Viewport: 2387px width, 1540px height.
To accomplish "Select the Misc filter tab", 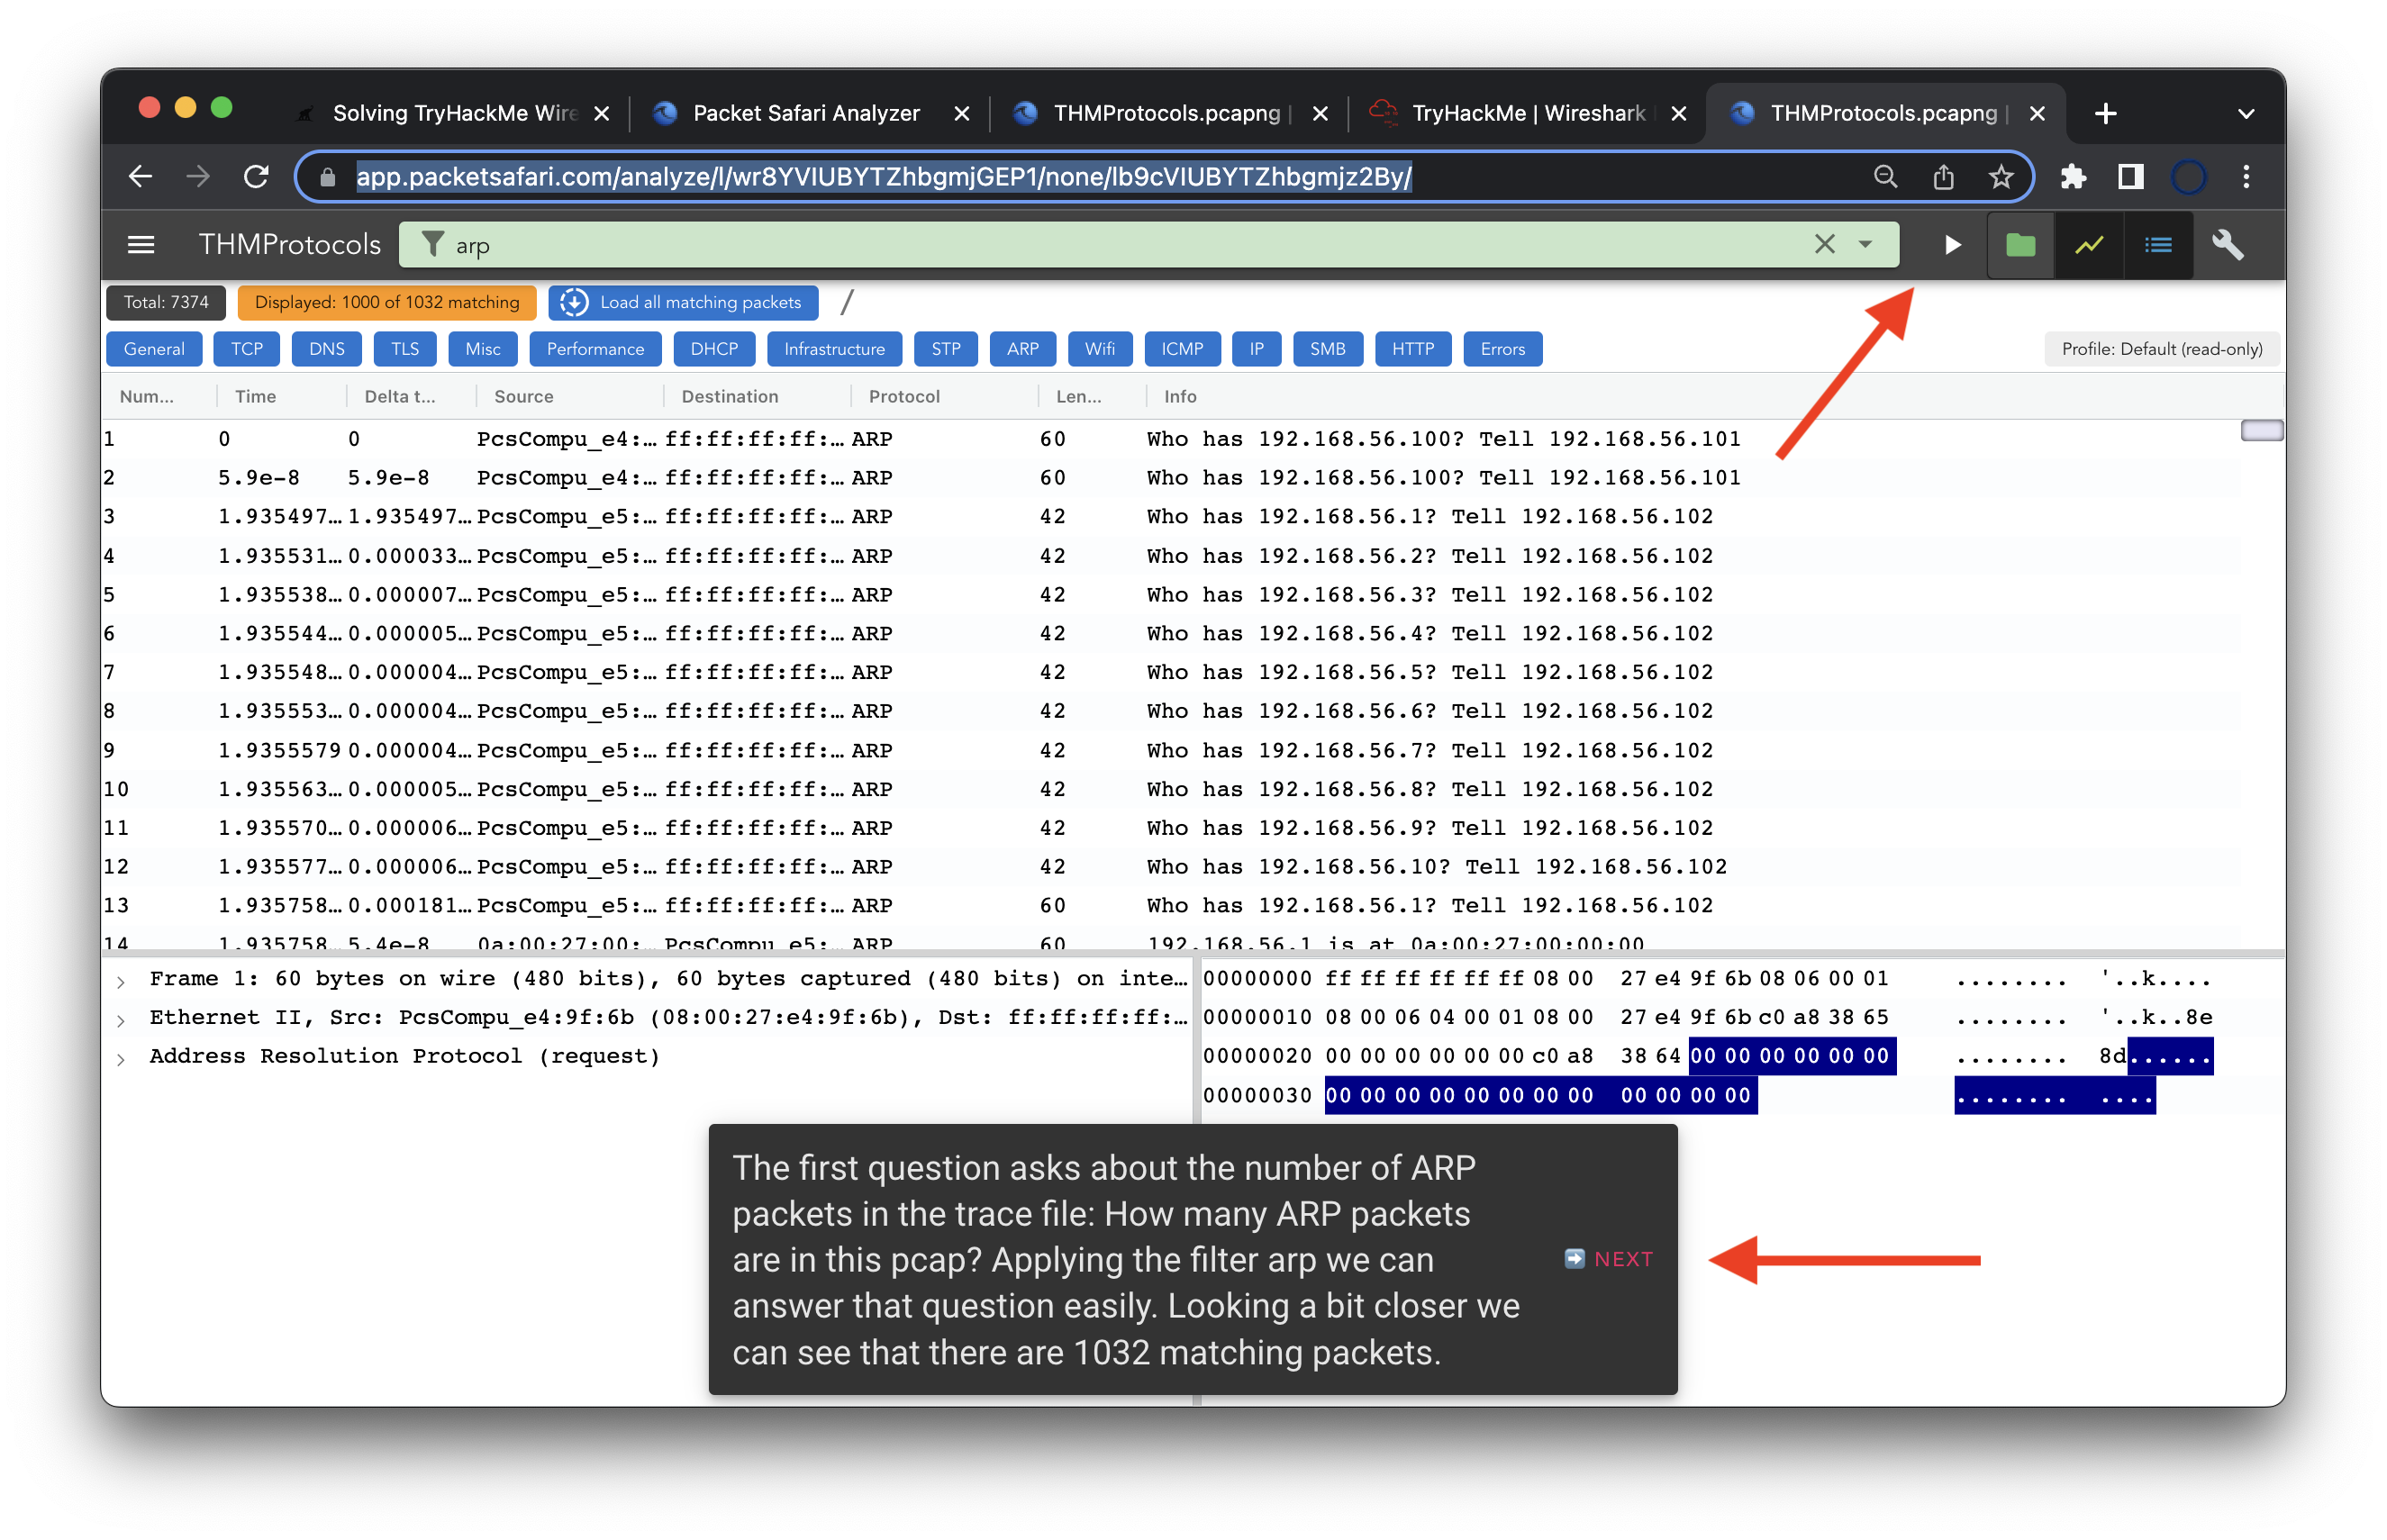I will (x=483, y=349).
